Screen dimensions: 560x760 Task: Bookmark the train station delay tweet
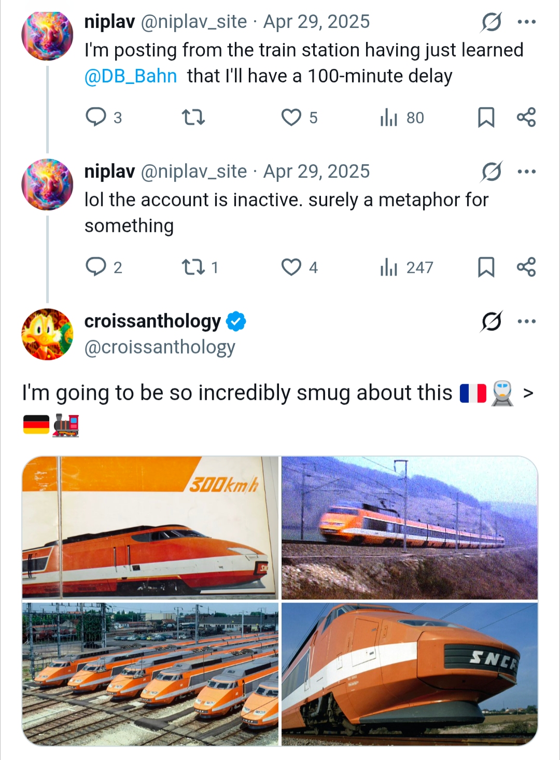486,117
